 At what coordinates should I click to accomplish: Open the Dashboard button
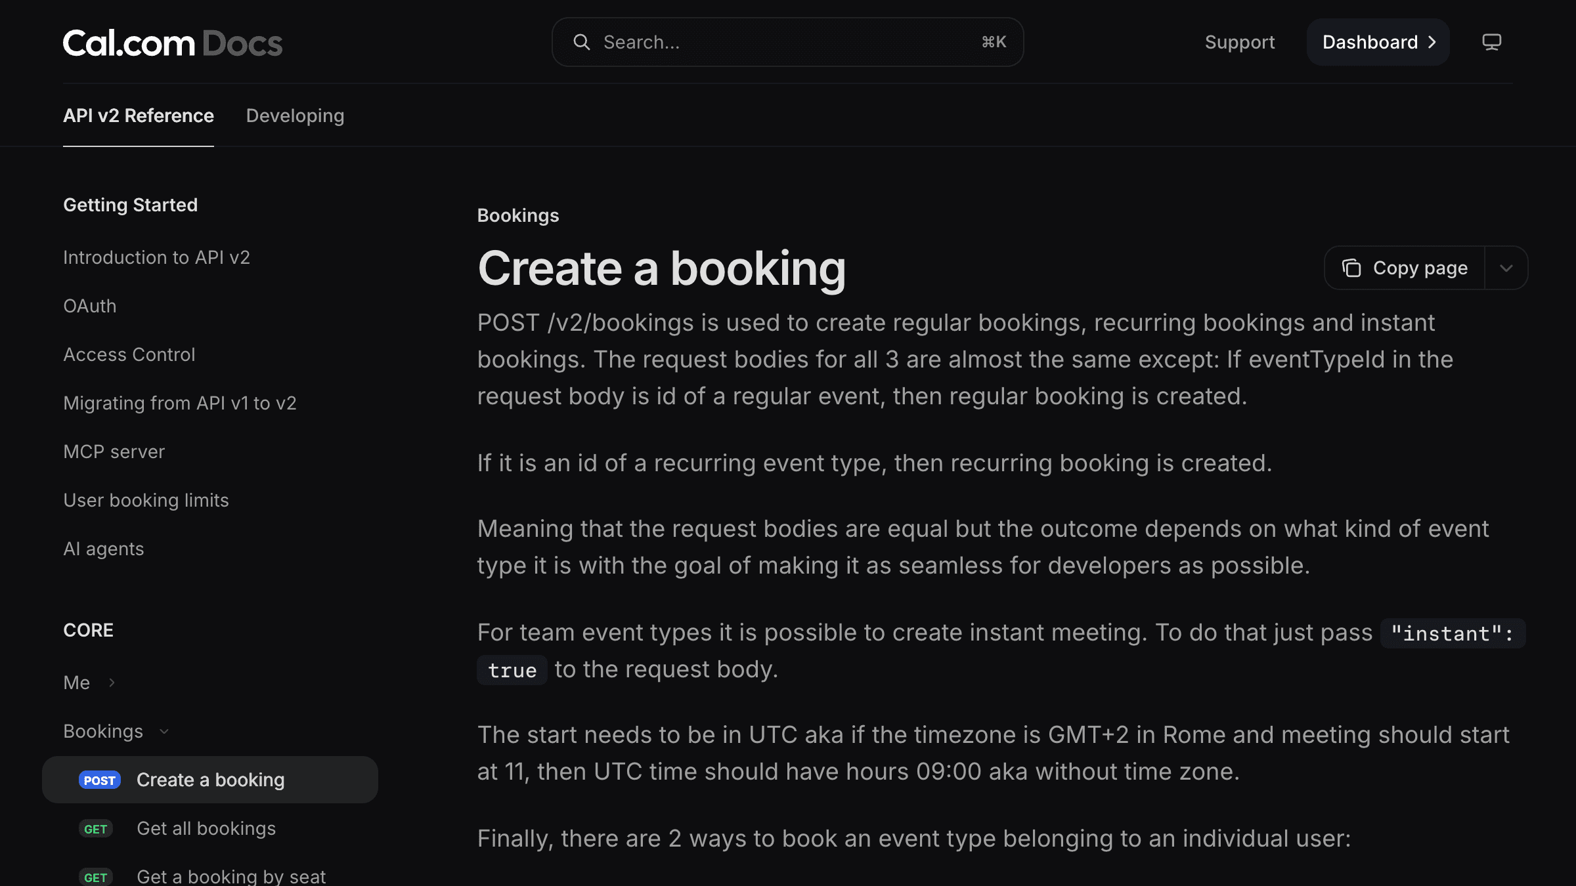[1378, 42]
